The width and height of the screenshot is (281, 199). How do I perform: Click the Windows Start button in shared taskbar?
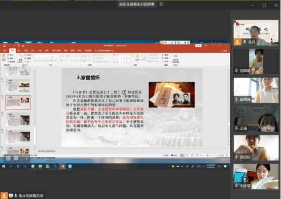(4, 166)
